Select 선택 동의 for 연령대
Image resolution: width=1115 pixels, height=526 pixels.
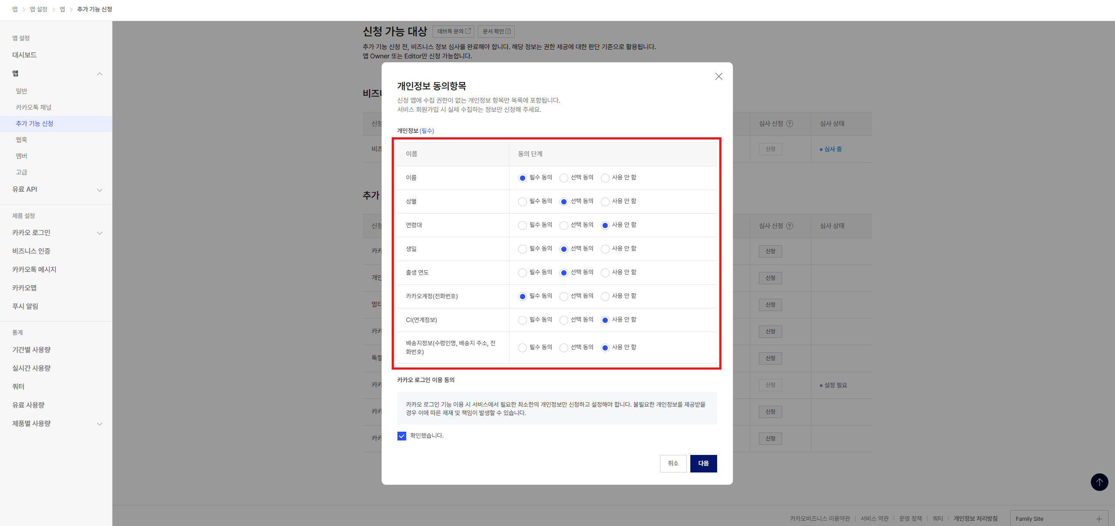pyautogui.click(x=563, y=225)
